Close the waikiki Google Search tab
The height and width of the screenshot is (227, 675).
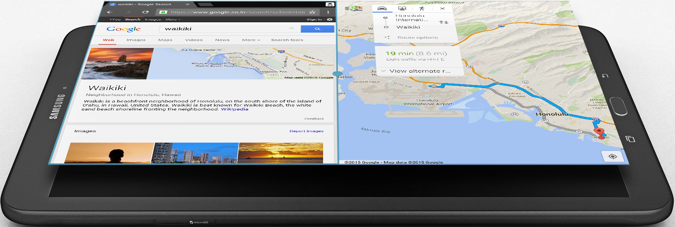click(188, 4)
